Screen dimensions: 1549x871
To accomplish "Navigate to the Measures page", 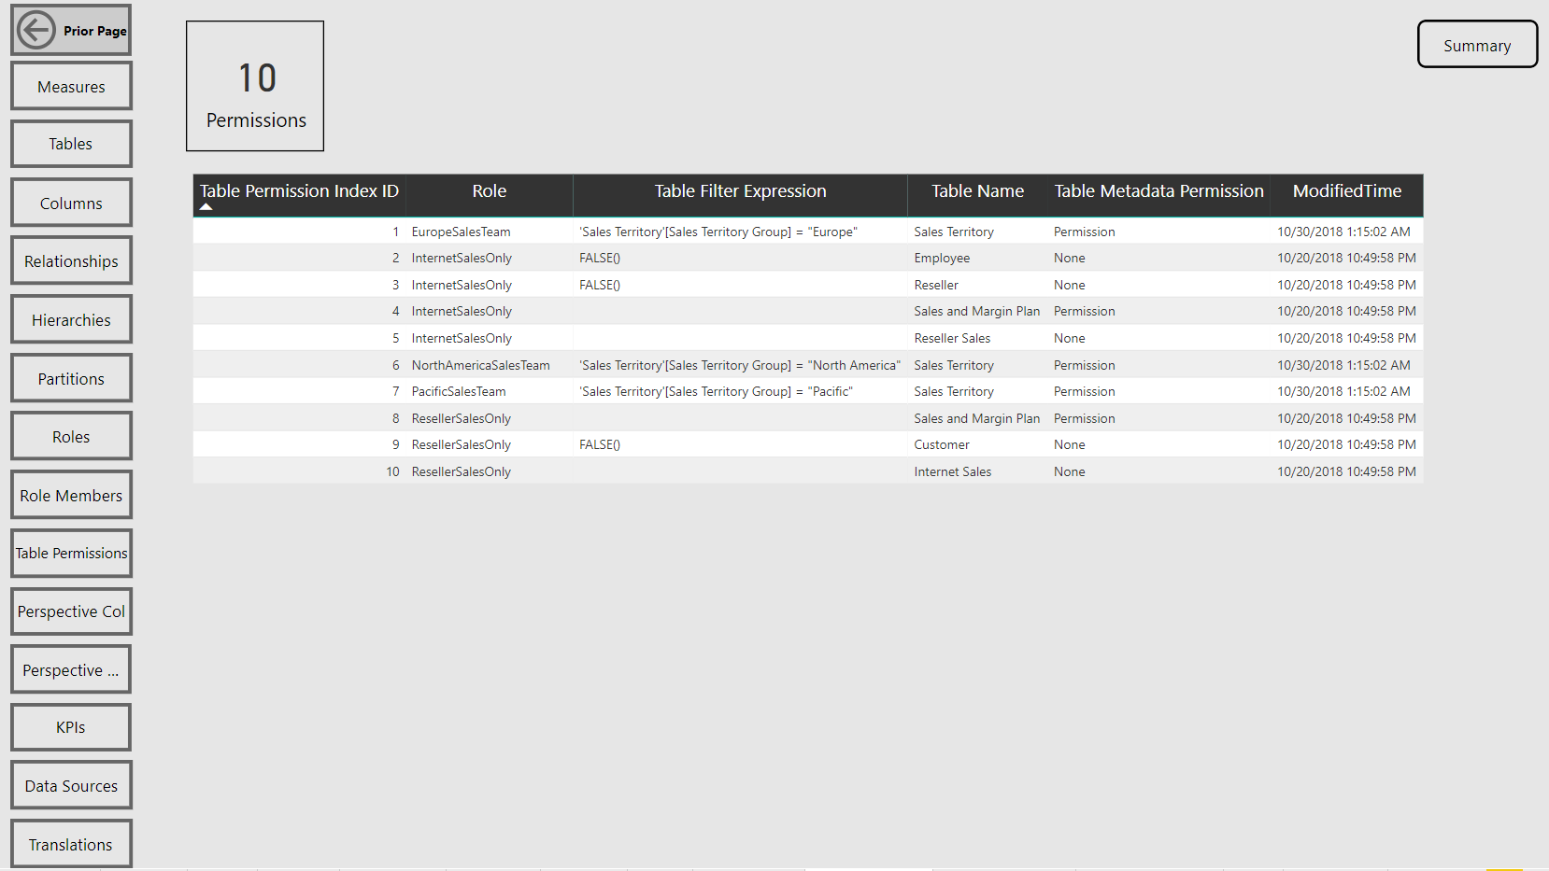I will coord(71,86).
